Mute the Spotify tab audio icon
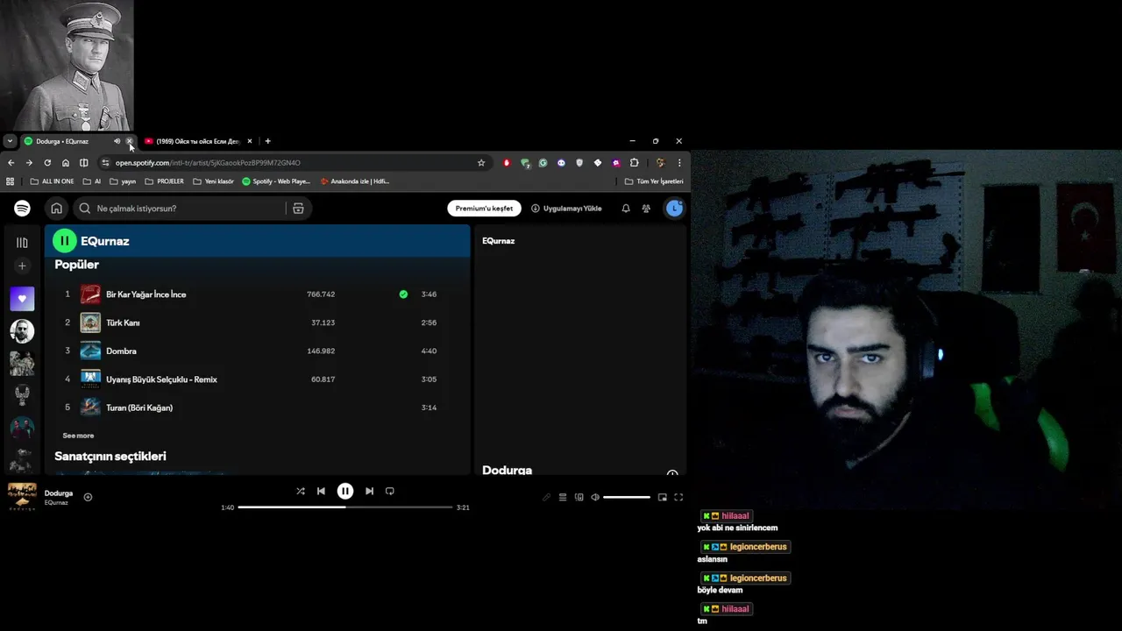Image resolution: width=1122 pixels, height=631 pixels. (x=117, y=141)
